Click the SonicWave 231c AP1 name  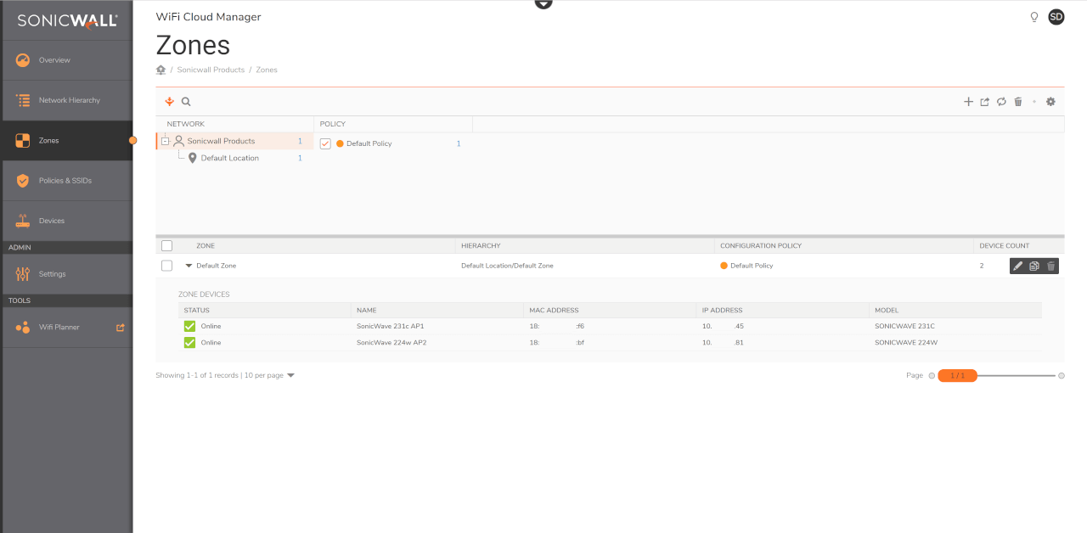(x=390, y=326)
